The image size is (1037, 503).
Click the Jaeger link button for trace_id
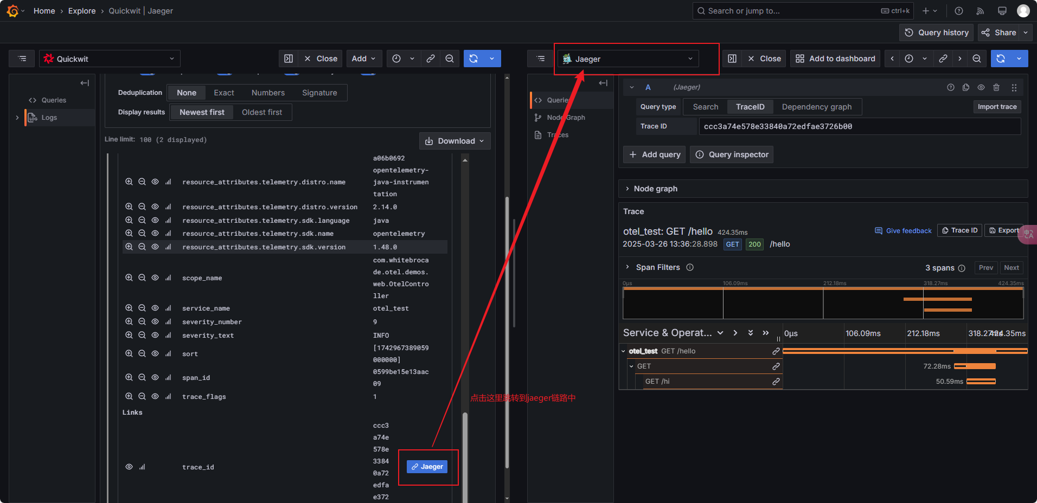(427, 467)
